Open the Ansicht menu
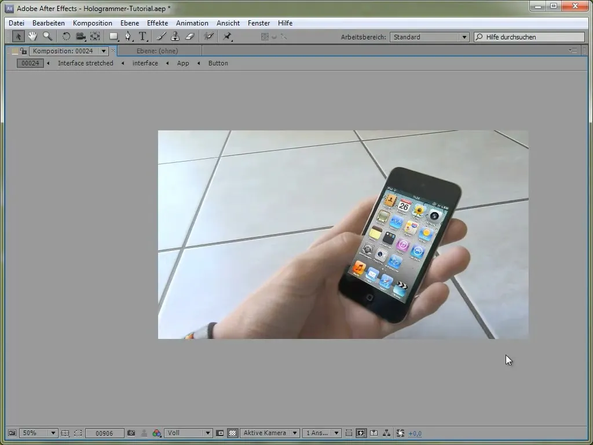This screenshot has height=445, width=593. [x=228, y=23]
